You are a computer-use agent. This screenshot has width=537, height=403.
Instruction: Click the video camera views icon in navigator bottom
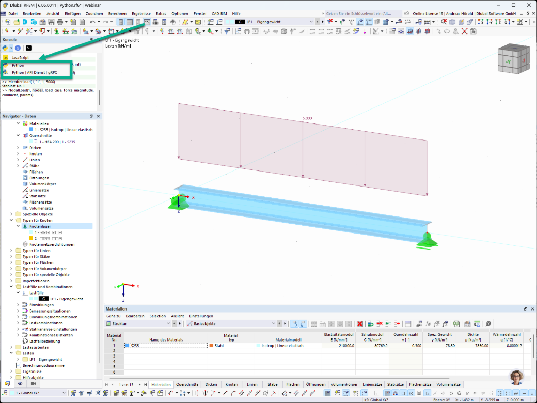33,383
